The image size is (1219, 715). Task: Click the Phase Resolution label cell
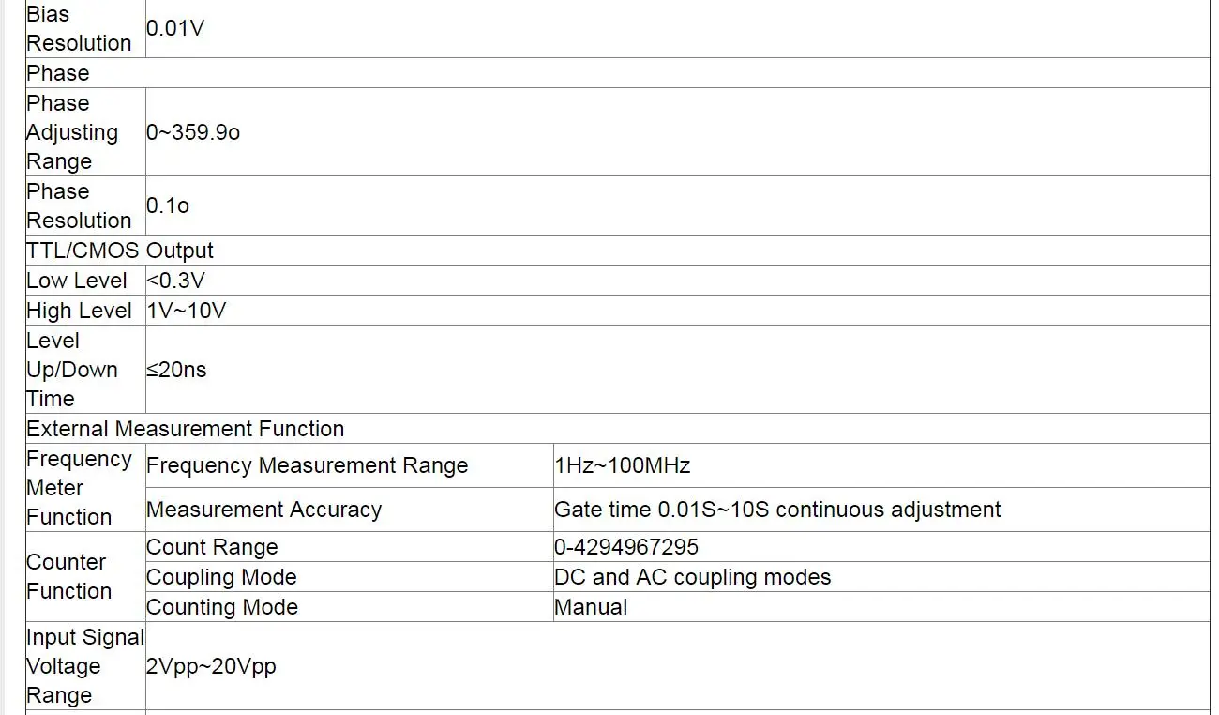tap(79, 205)
